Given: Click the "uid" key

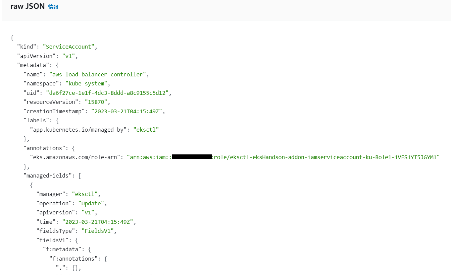Looking at the screenshot, I should click(x=32, y=93).
